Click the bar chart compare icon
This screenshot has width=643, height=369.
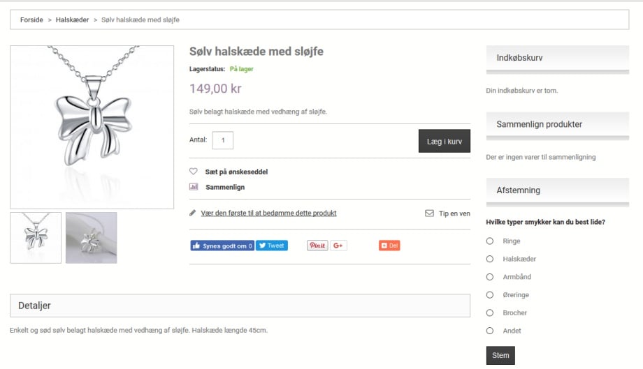click(194, 187)
